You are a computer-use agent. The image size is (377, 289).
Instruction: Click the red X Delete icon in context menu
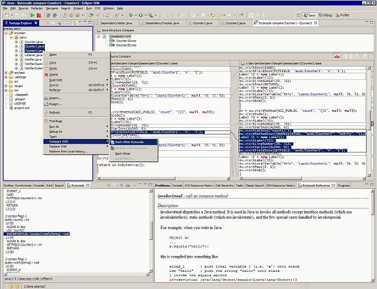coord(46,75)
